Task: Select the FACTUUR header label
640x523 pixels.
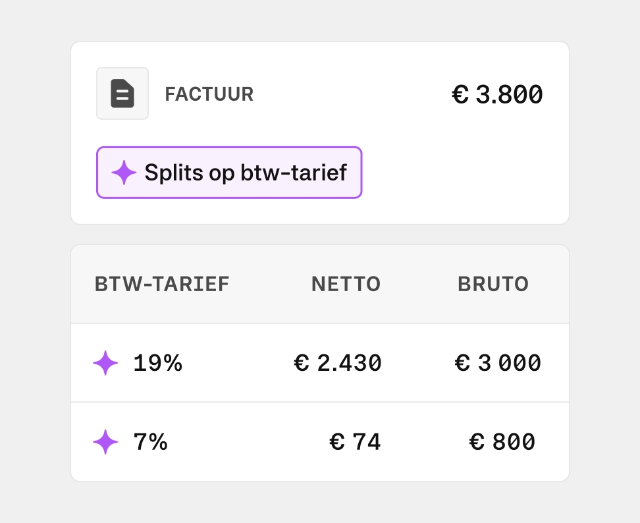Action: coord(209,94)
